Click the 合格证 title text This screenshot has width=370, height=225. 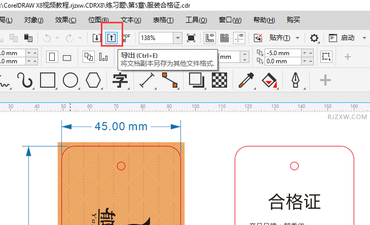coord(294,202)
